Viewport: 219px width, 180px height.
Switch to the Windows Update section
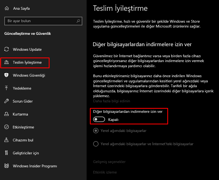tap(27, 49)
